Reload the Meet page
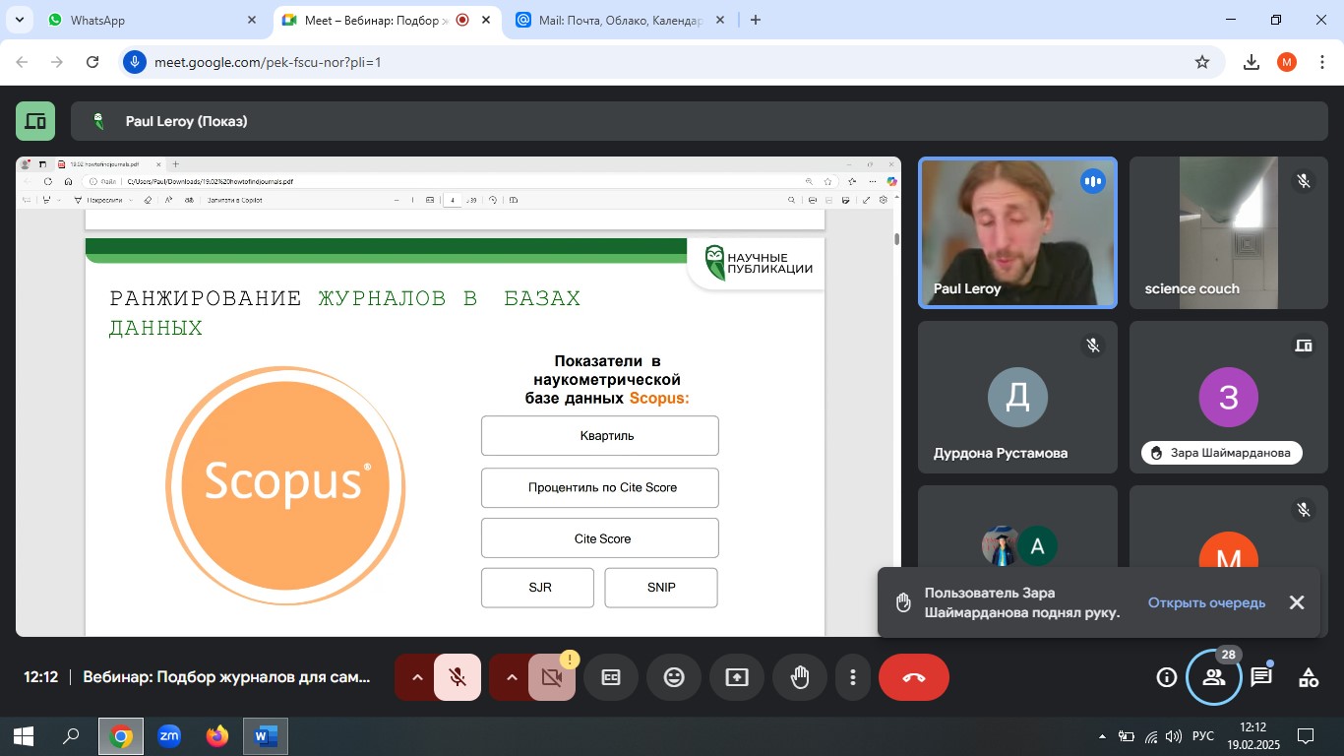1344x756 pixels. (x=92, y=62)
